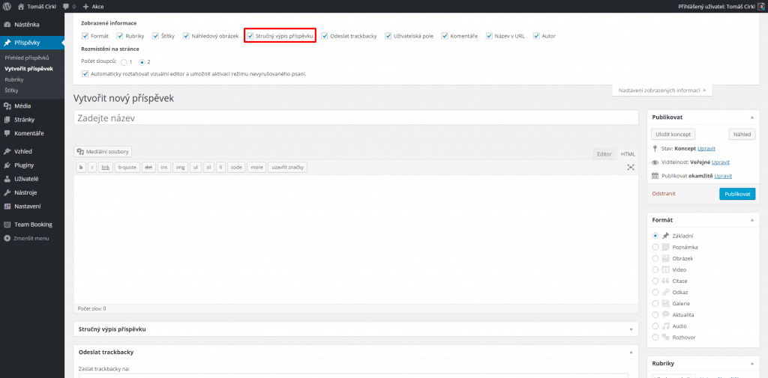The image size is (768, 378).
Task: Click the Publikovat blue button
Action: point(737,194)
